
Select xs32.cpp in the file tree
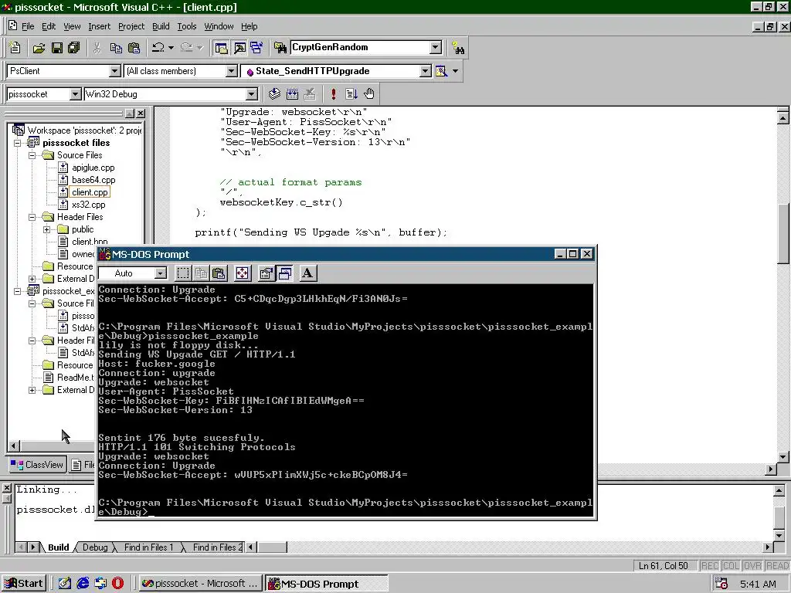[x=89, y=205]
